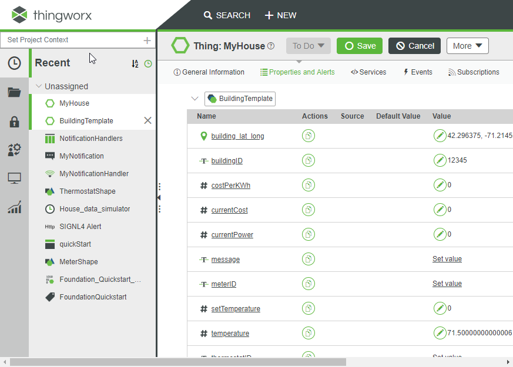
Task: Open the Recent clock icon in sidebar
Action: pos(14,63)
